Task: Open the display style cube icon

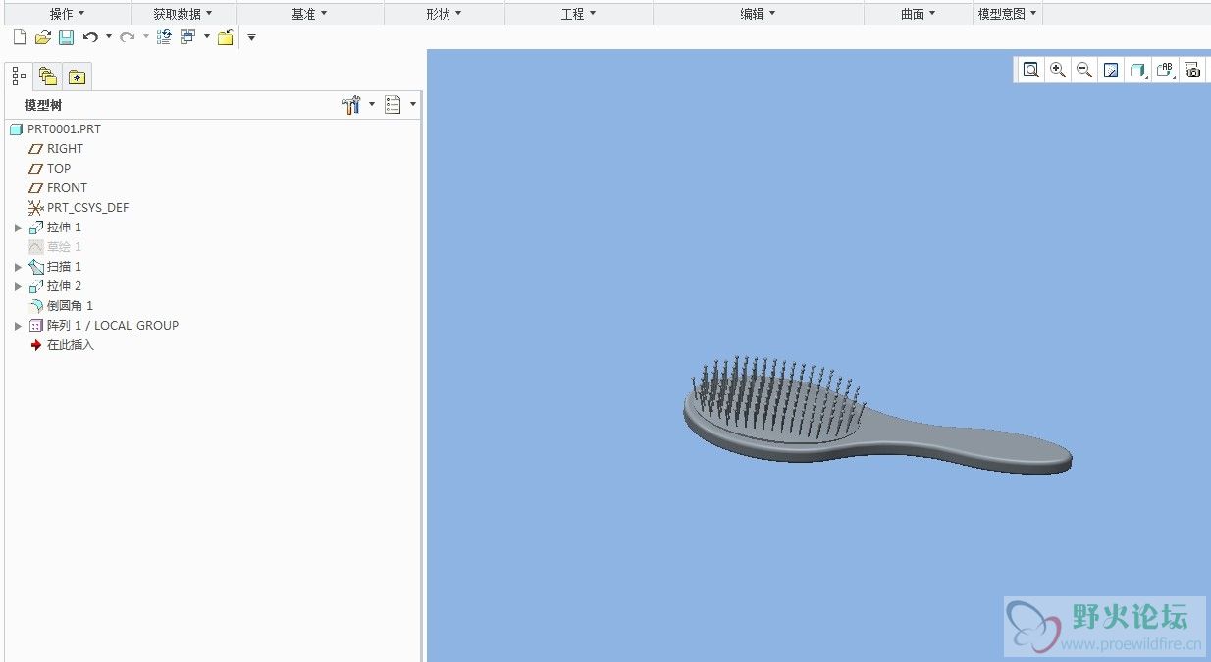Action: 1138,70
